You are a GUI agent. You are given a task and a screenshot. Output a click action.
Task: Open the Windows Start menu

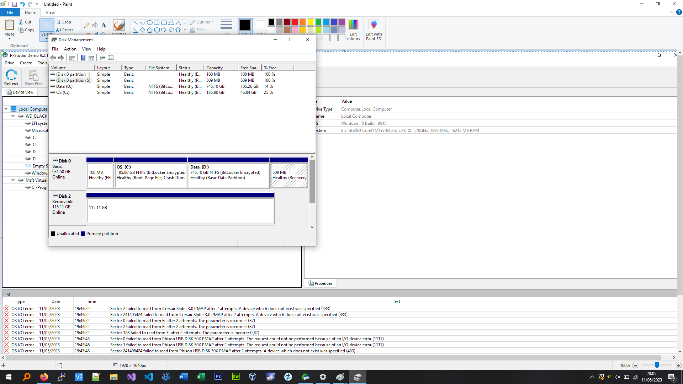pos(9,377)
